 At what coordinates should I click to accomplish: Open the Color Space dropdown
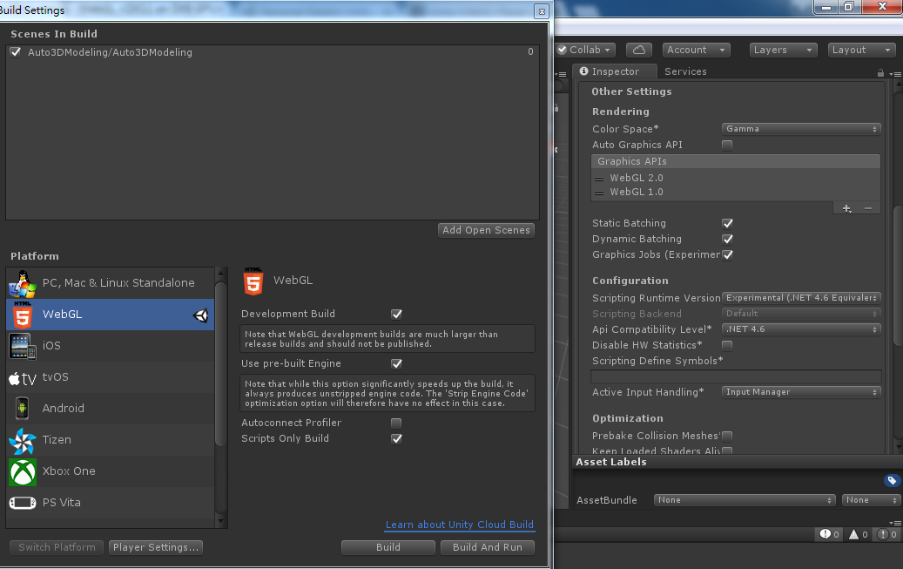[x=800, y=129]
